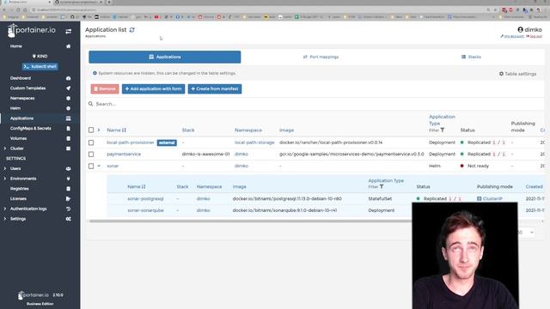Viewport: 550px width, 309px height.
Task: Expand the Authentication logs sidebar section
Action: (x=5, y=209)
